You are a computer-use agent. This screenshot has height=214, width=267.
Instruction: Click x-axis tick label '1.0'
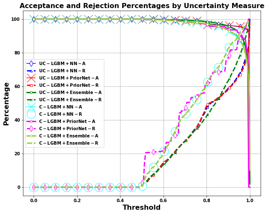(250, 200)
